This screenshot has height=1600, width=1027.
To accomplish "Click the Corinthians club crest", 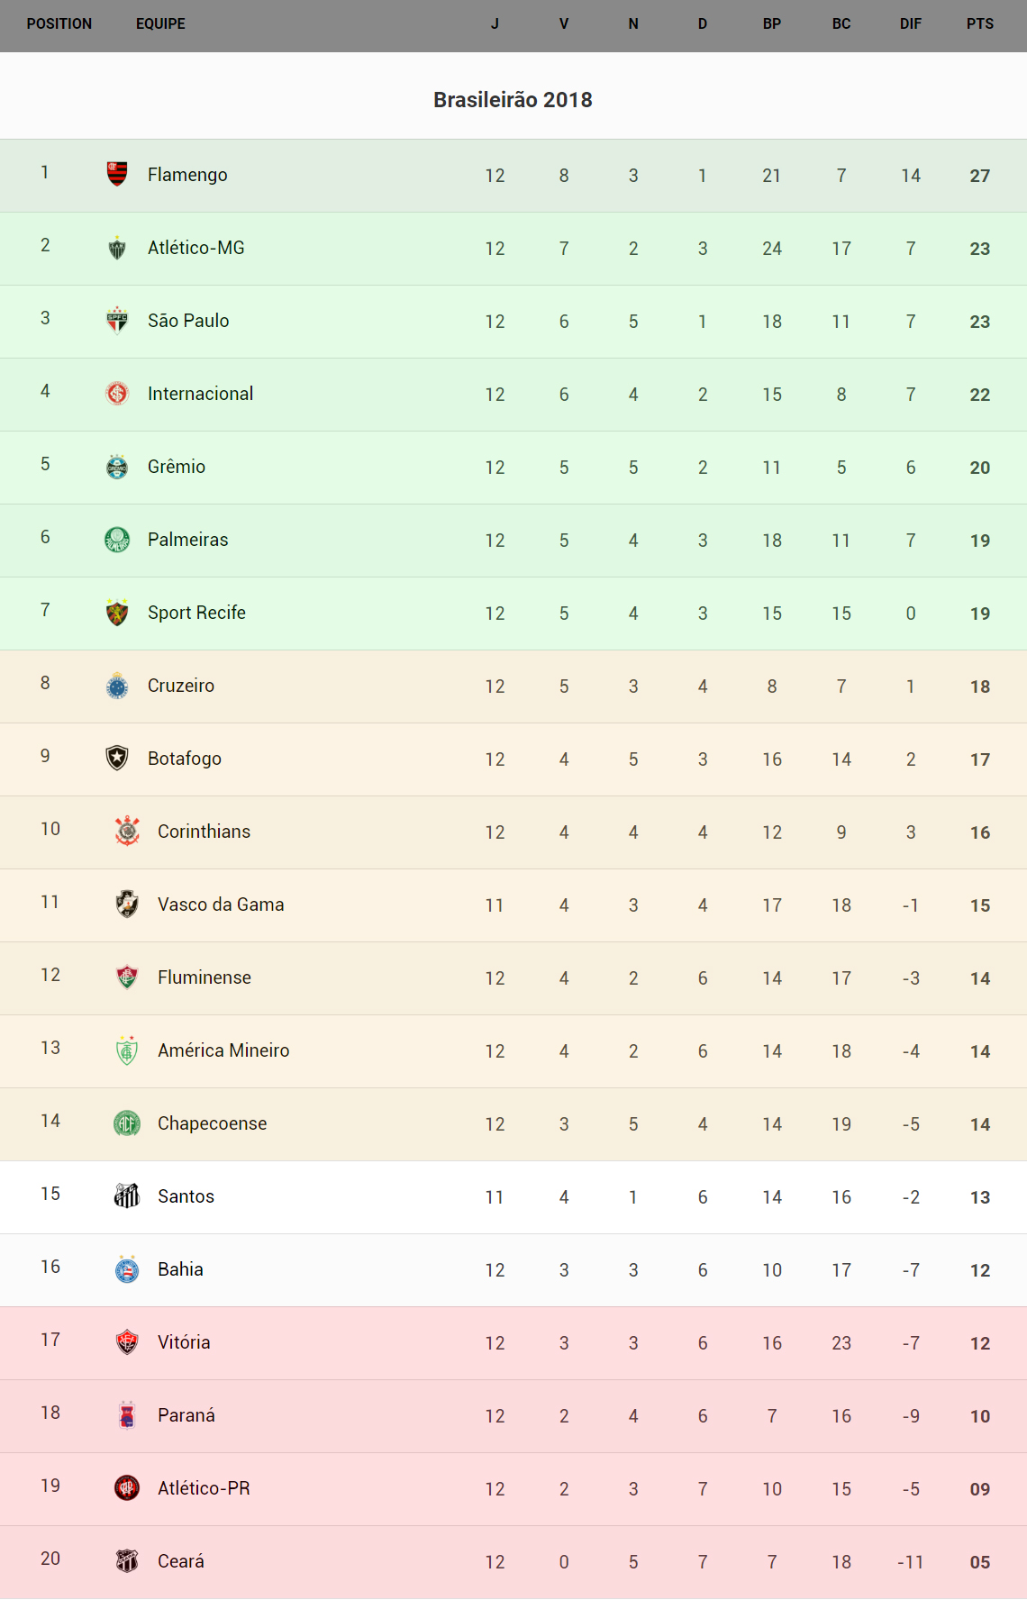I will (127, 832).
